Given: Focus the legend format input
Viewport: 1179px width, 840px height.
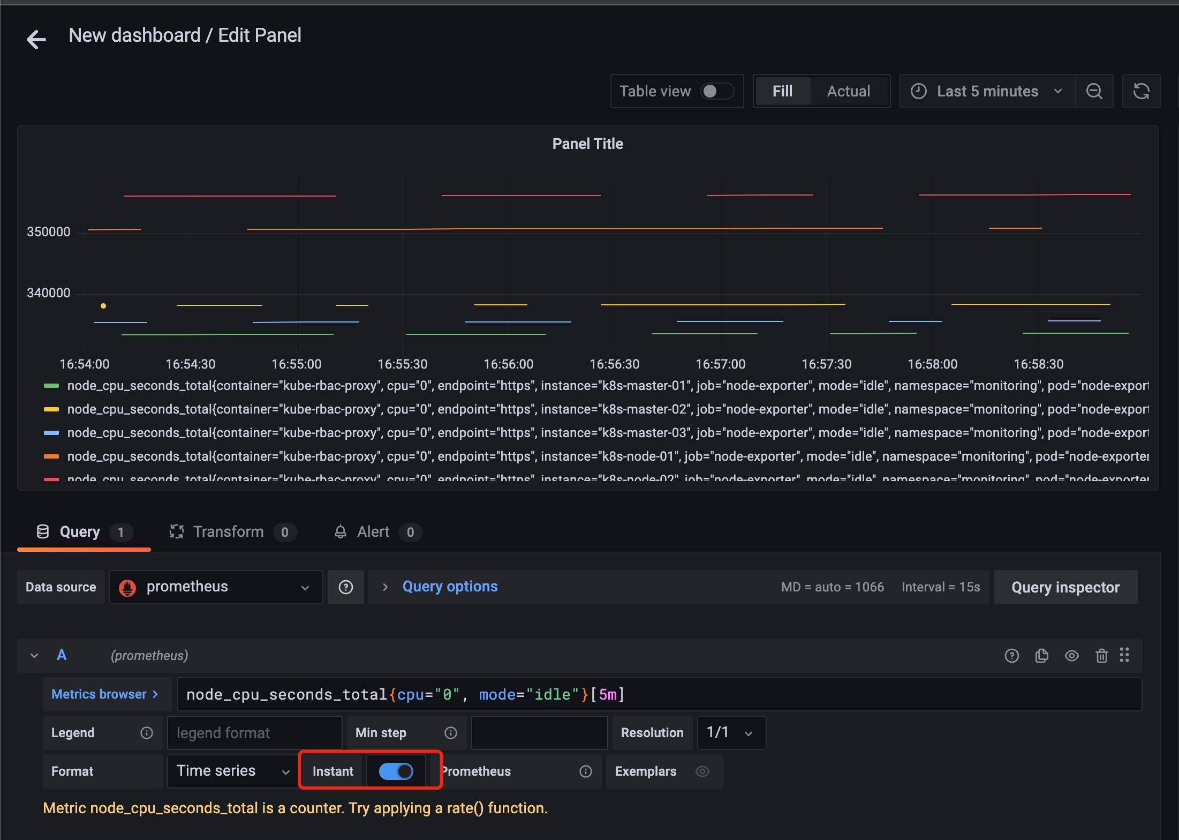Looking at the screenshot, I should pyautogui.click(x=254, y=733).
